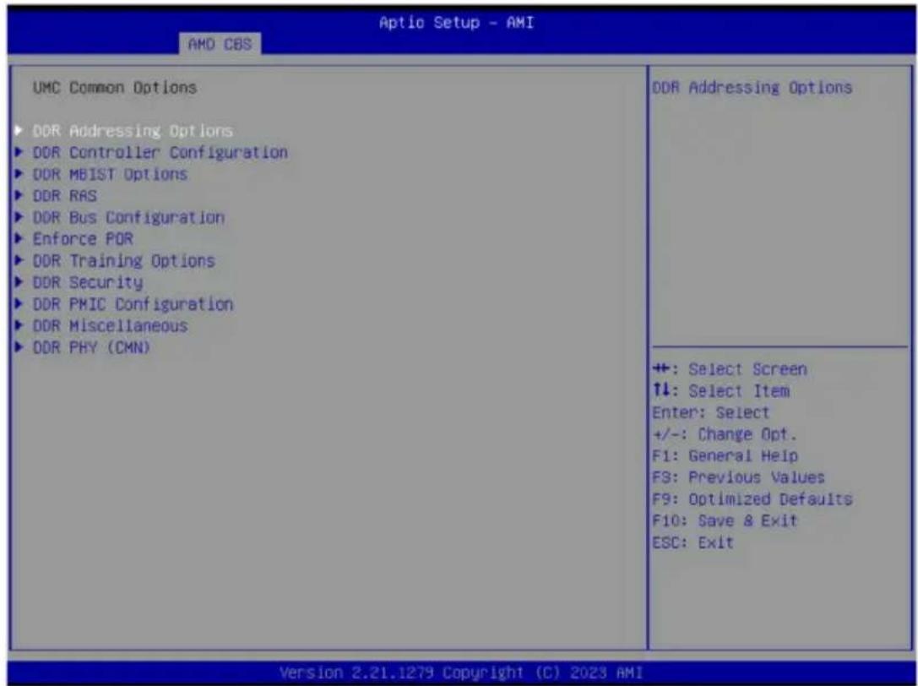The width and height of the screenshot is (918, 686).
Task: Open DDR Security submenu
Action: coord(87,282)
